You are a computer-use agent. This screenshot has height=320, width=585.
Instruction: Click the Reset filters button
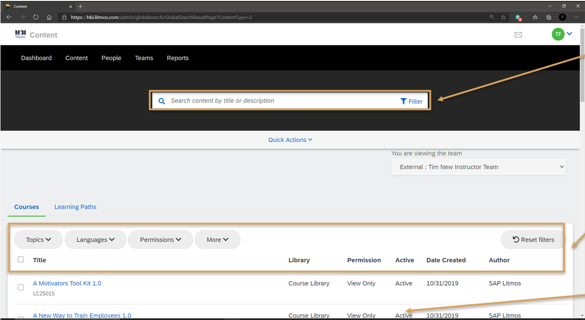click(x=533, y=240)
